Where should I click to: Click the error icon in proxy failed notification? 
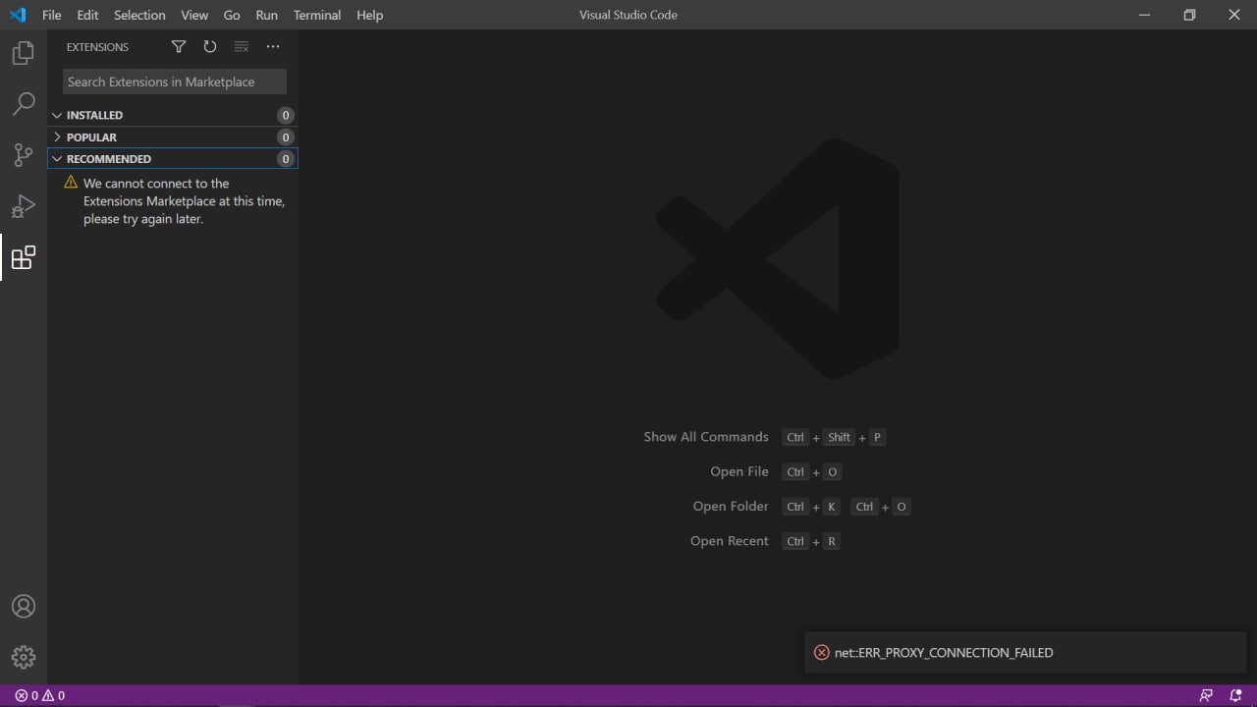coord(822,653)
